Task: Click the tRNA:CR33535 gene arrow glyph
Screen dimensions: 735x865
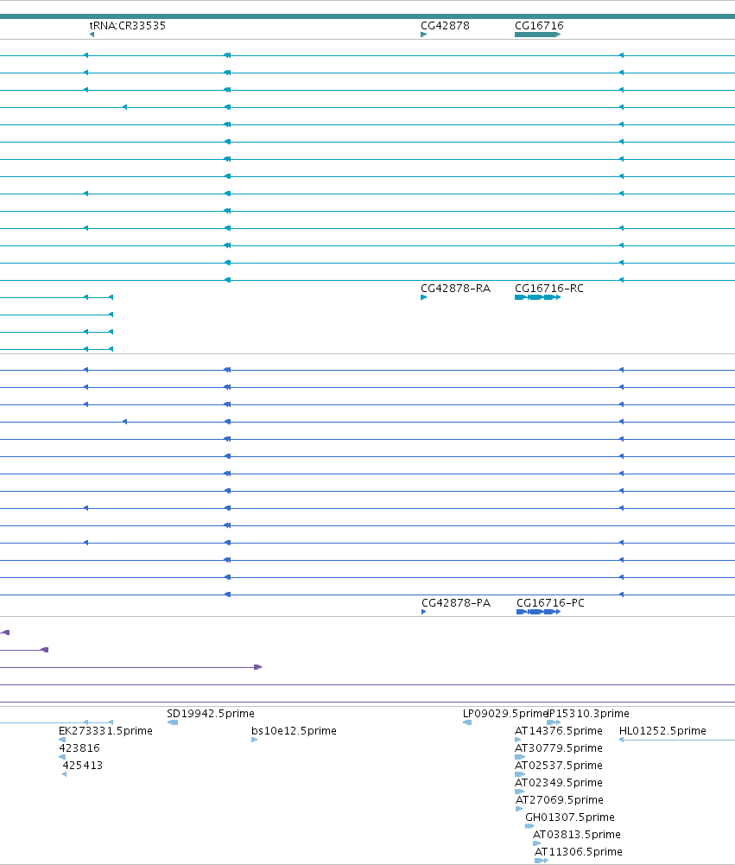Action: (x=92, y=35)
